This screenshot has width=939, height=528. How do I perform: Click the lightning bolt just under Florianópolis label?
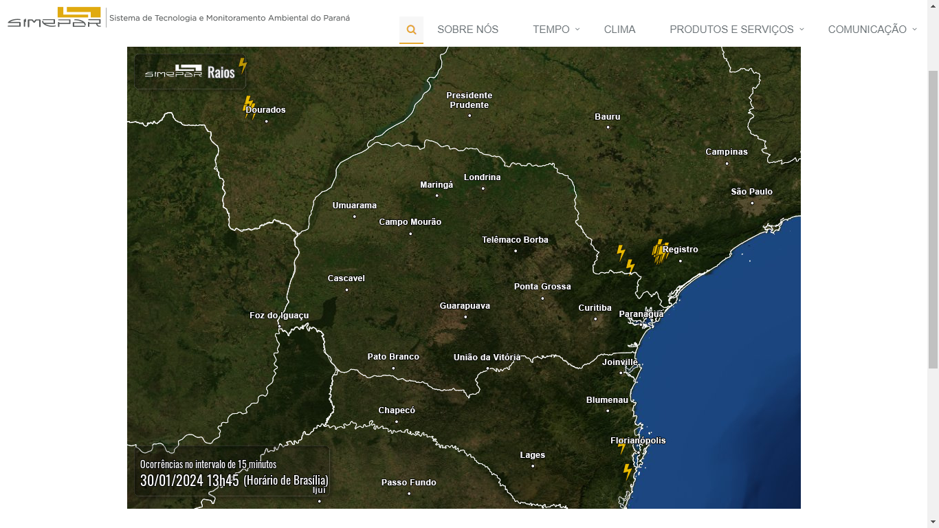tap(622, 448)
